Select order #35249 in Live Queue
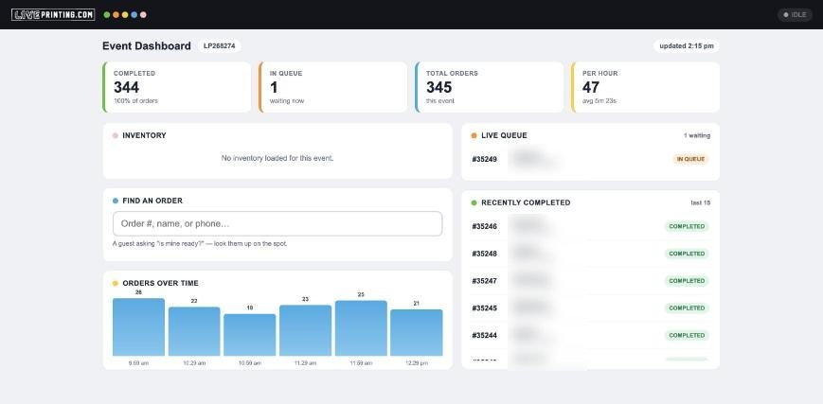Viewport: 823px width, 404px height. [x=590, y=159]
